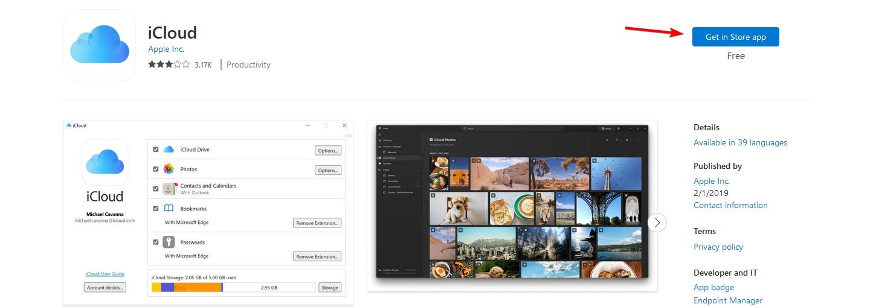Image resolution: width=879 pixels, height=307 pixels.
Task: Click the 'michael.cavanna@icloud.com' email text
Action: [105, 221]
